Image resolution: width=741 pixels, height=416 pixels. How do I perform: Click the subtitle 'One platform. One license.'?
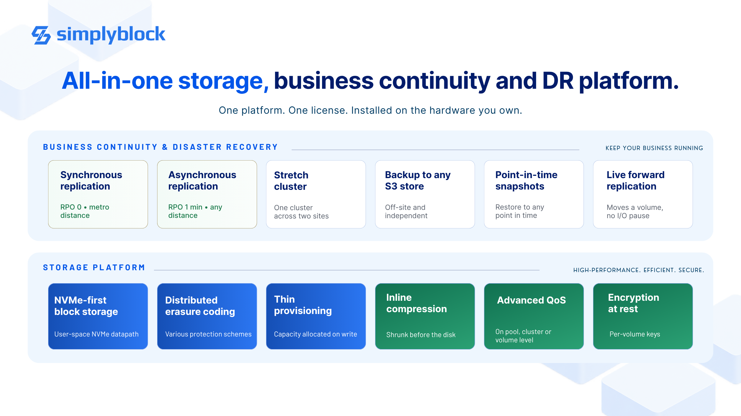pos(283,110)
